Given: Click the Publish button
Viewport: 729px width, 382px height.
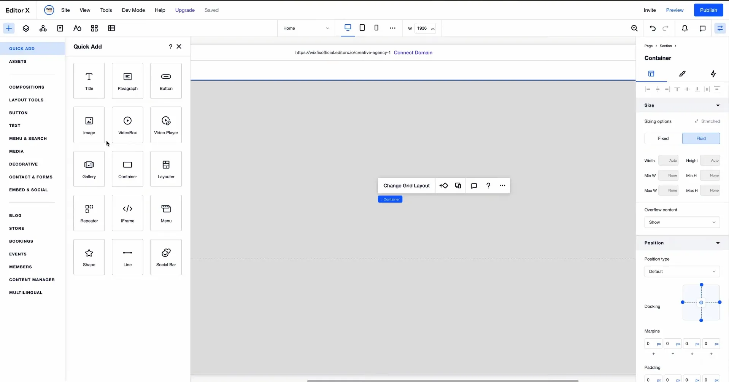Looking at the screenshot, I should 708,10.
